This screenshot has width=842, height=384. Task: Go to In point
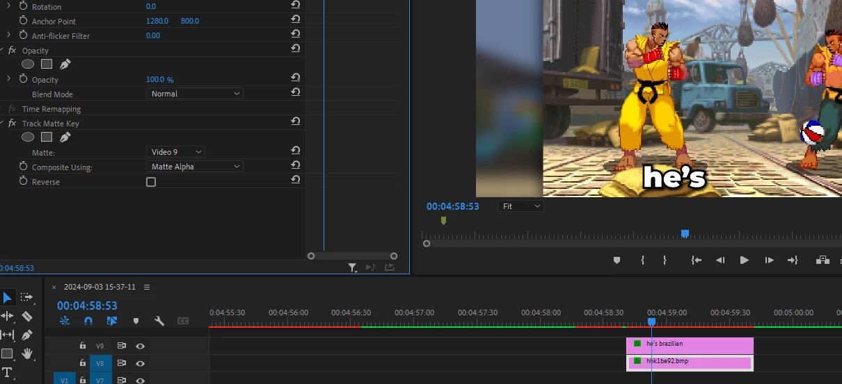696,260
